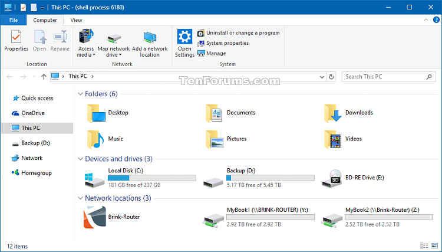442x252 pixels.
Task: Expand the address bar history dropdown
Action: (322, 77)
